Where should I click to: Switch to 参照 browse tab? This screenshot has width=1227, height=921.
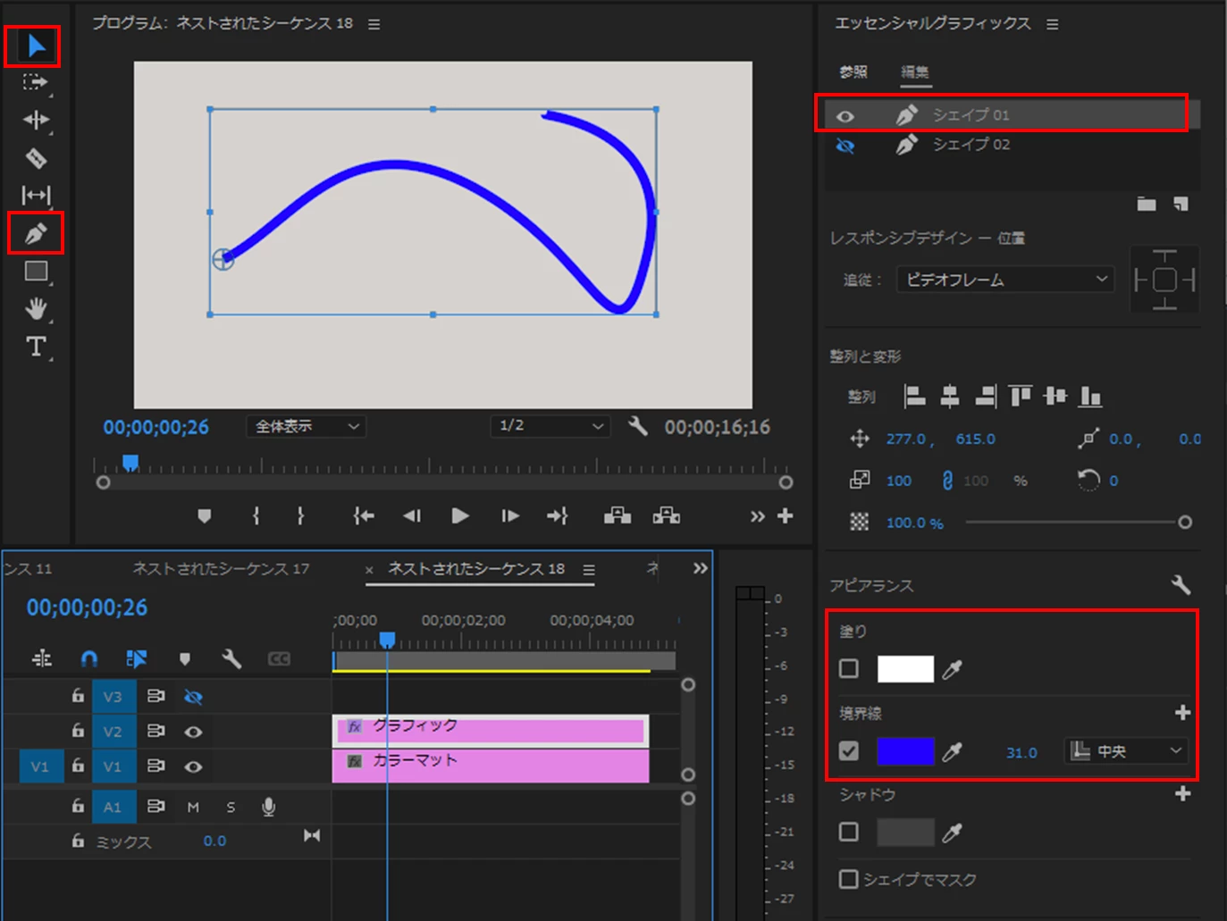point(853,72)
